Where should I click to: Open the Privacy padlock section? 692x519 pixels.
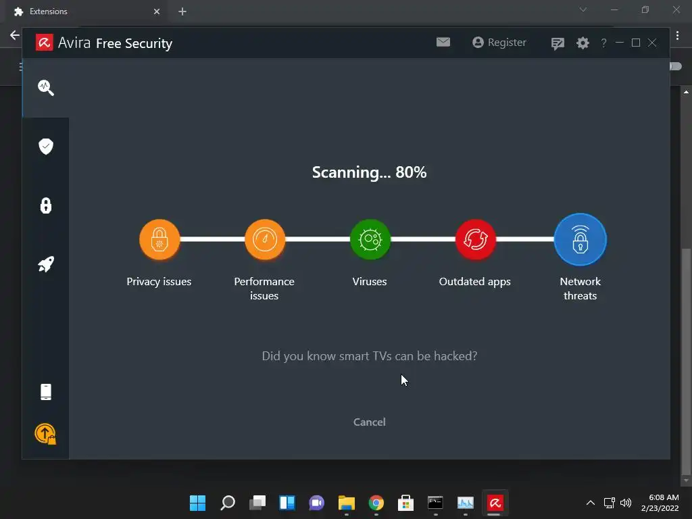[46, 205]
